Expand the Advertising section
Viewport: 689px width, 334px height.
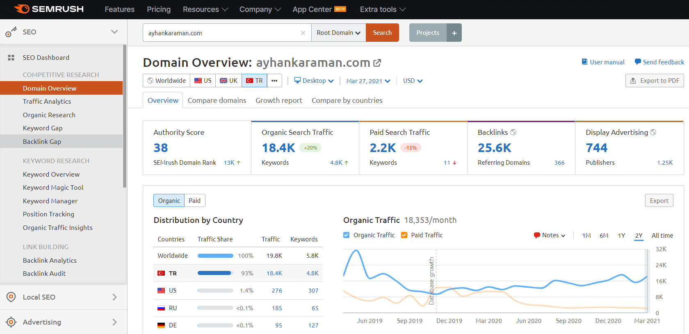pyautogui.click(x=114, y=322)
